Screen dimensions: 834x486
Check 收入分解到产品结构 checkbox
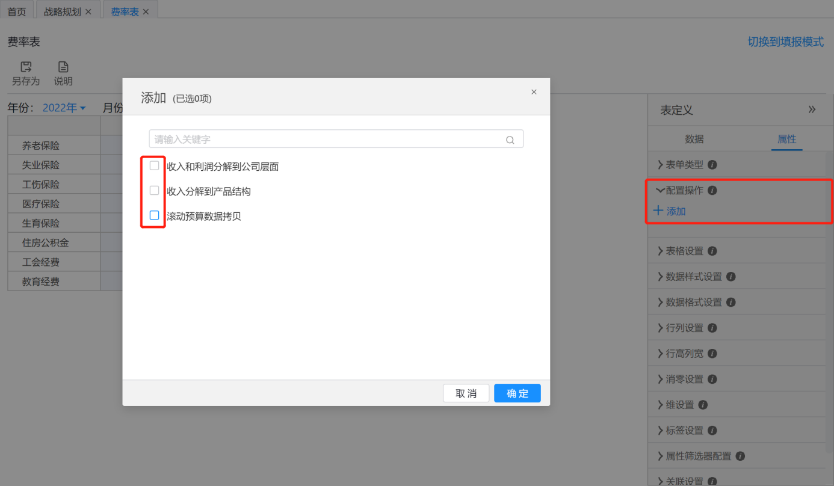point(155,191)
